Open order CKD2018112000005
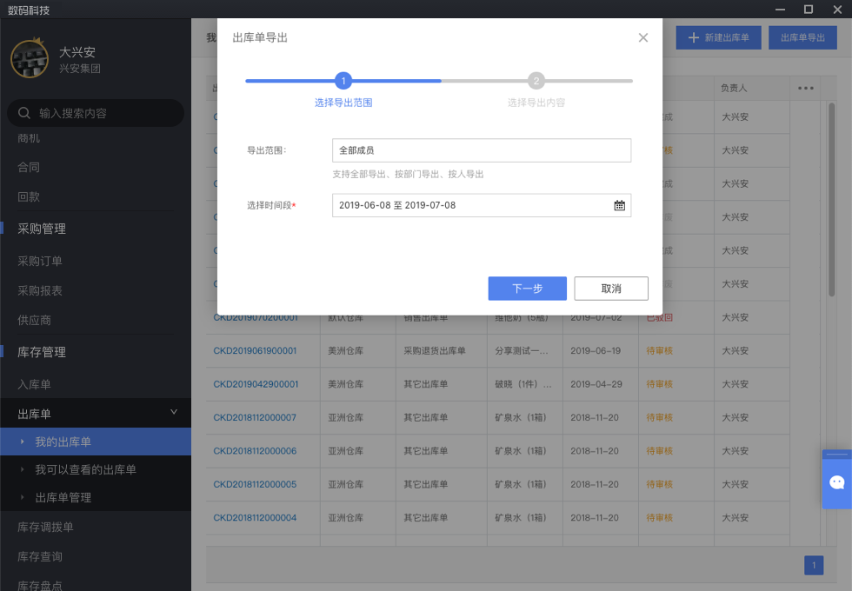This screenshot has width=852, height=591. [255, 485]
